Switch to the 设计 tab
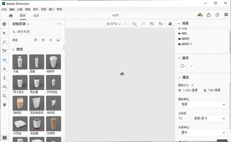 coord(23,15)
